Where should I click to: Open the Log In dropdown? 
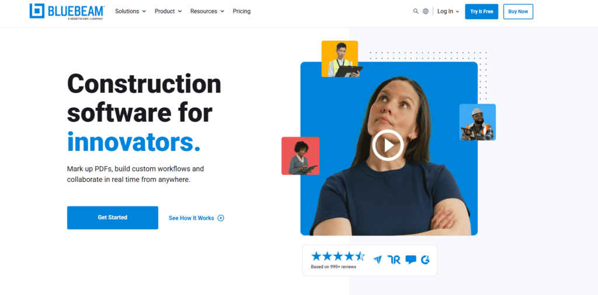click(x=448, y=12)
